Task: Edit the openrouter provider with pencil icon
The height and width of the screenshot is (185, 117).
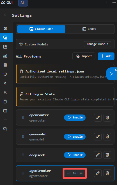Action: [x=98, y=118]
